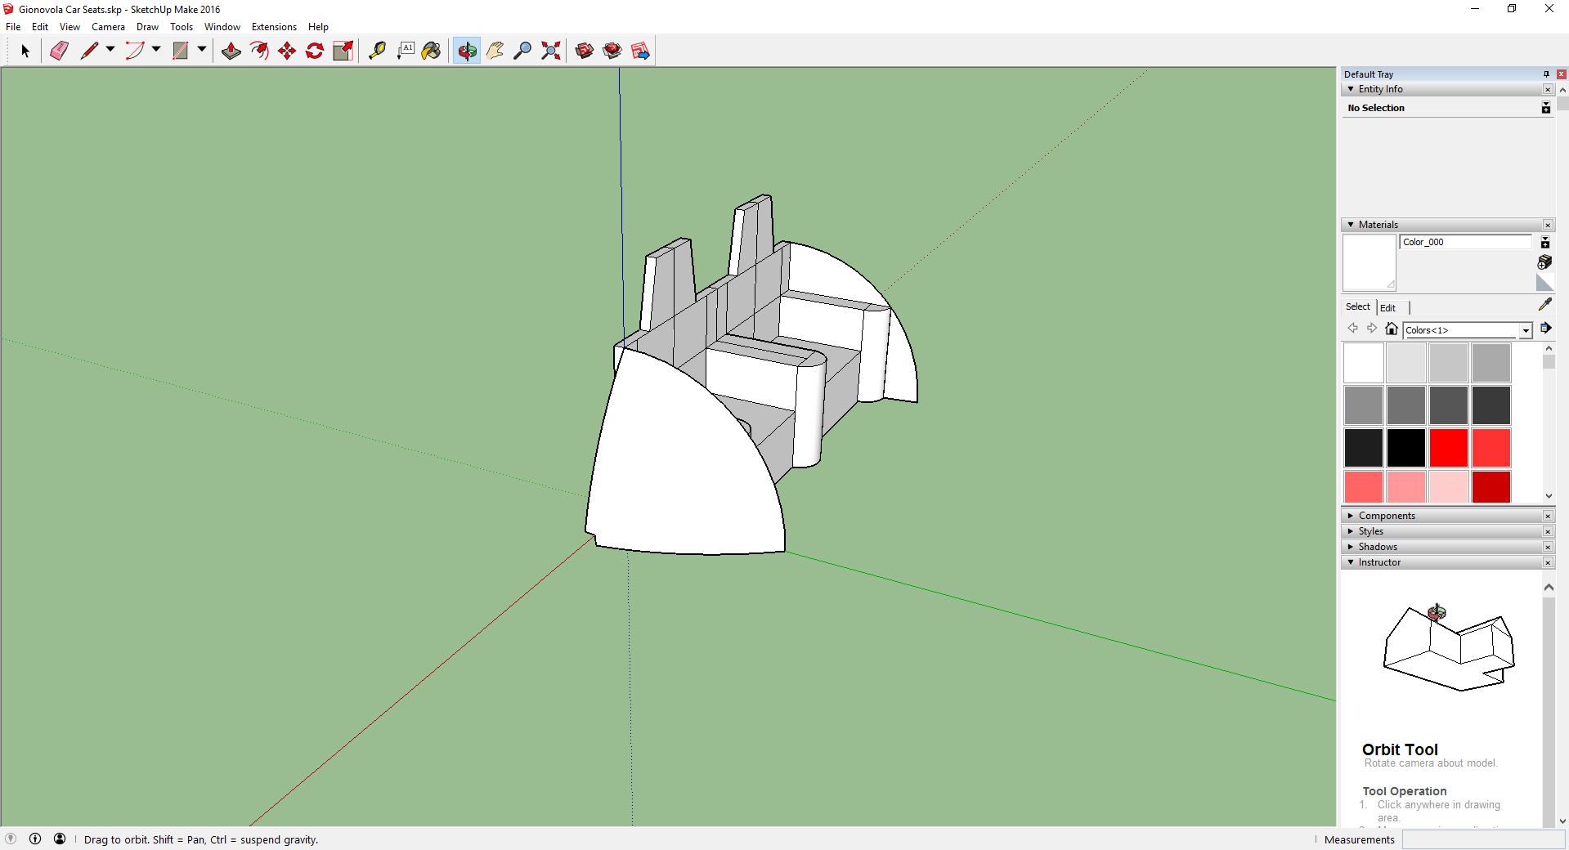The image size is (1569, 850).
Task: Open the Colors<1> library dropdown
Action: (x=1526, y=330)
